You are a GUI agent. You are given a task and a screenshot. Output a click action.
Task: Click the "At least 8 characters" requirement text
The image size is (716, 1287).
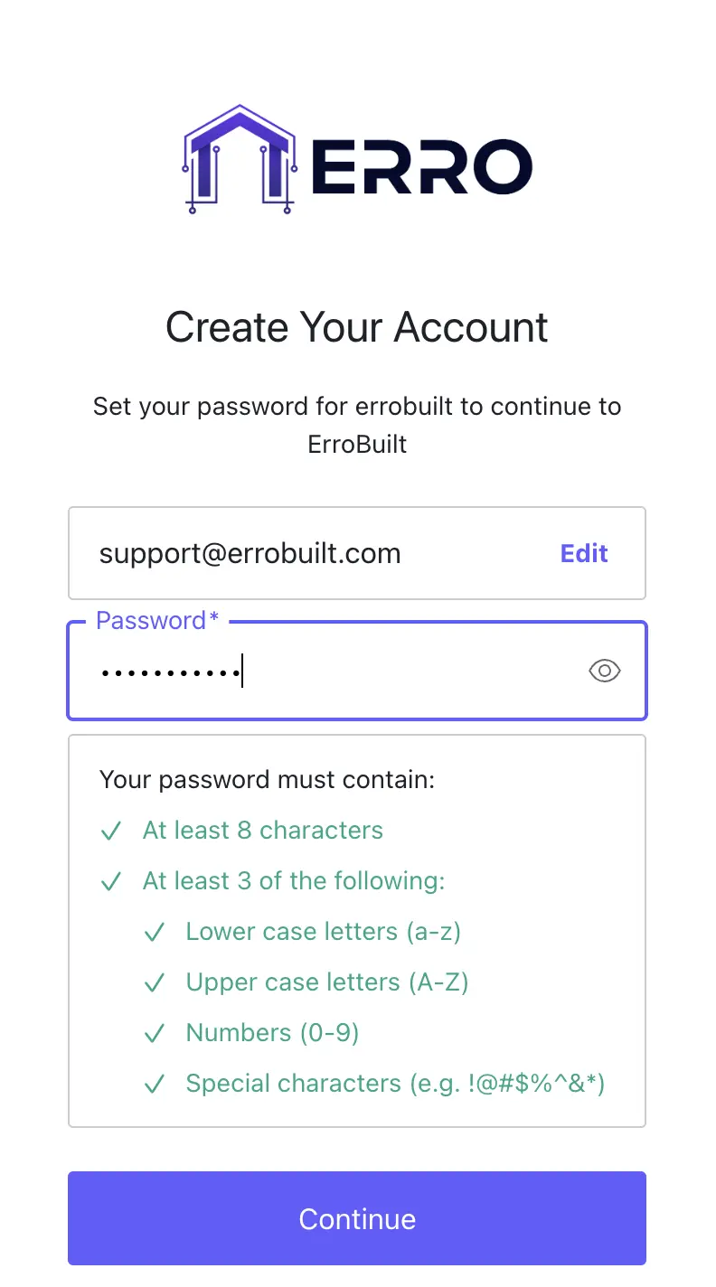pyautogui.click(x=262, y=831)
